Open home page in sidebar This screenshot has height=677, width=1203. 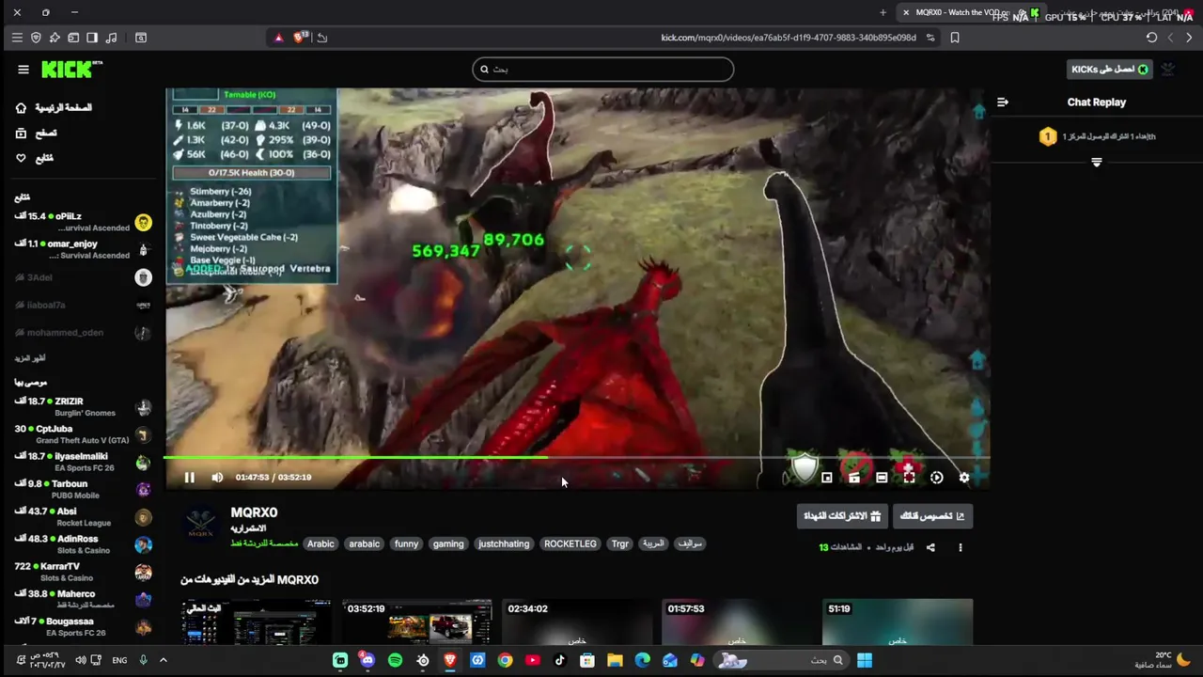click(x=54, y=108)
